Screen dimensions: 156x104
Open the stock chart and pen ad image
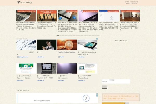pyautogui.click(x=26, y=45)
